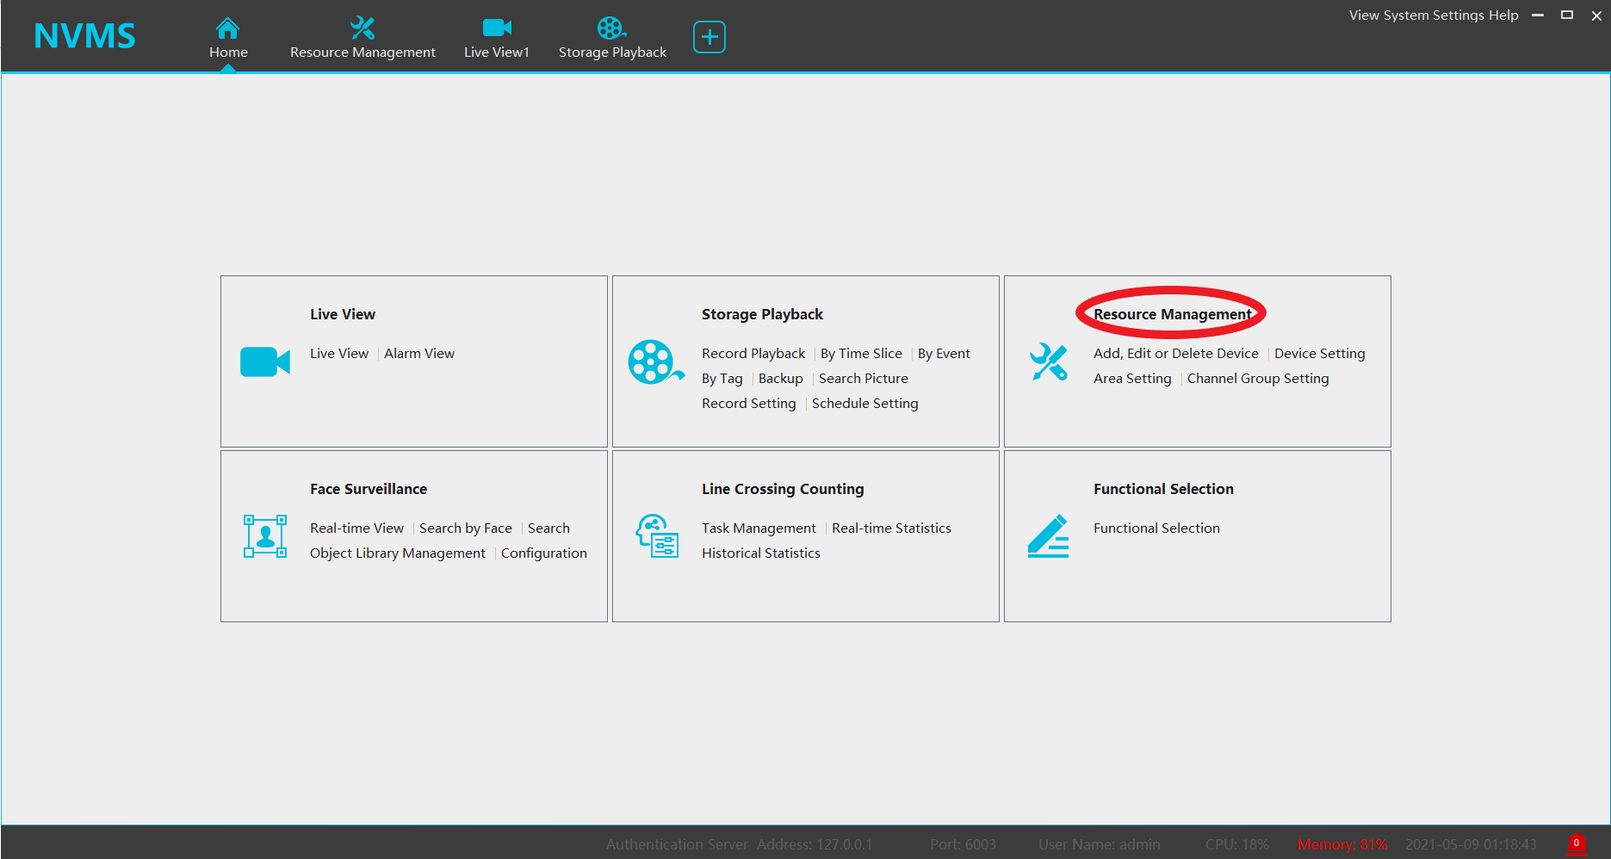
Task: Open the Alarm View link
Action: [419, 354]
